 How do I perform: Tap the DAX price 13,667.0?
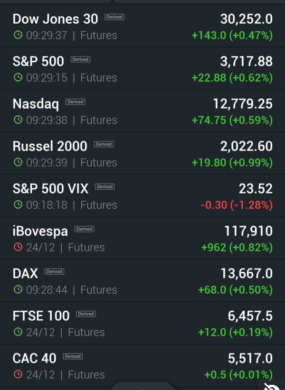[247, 273]
